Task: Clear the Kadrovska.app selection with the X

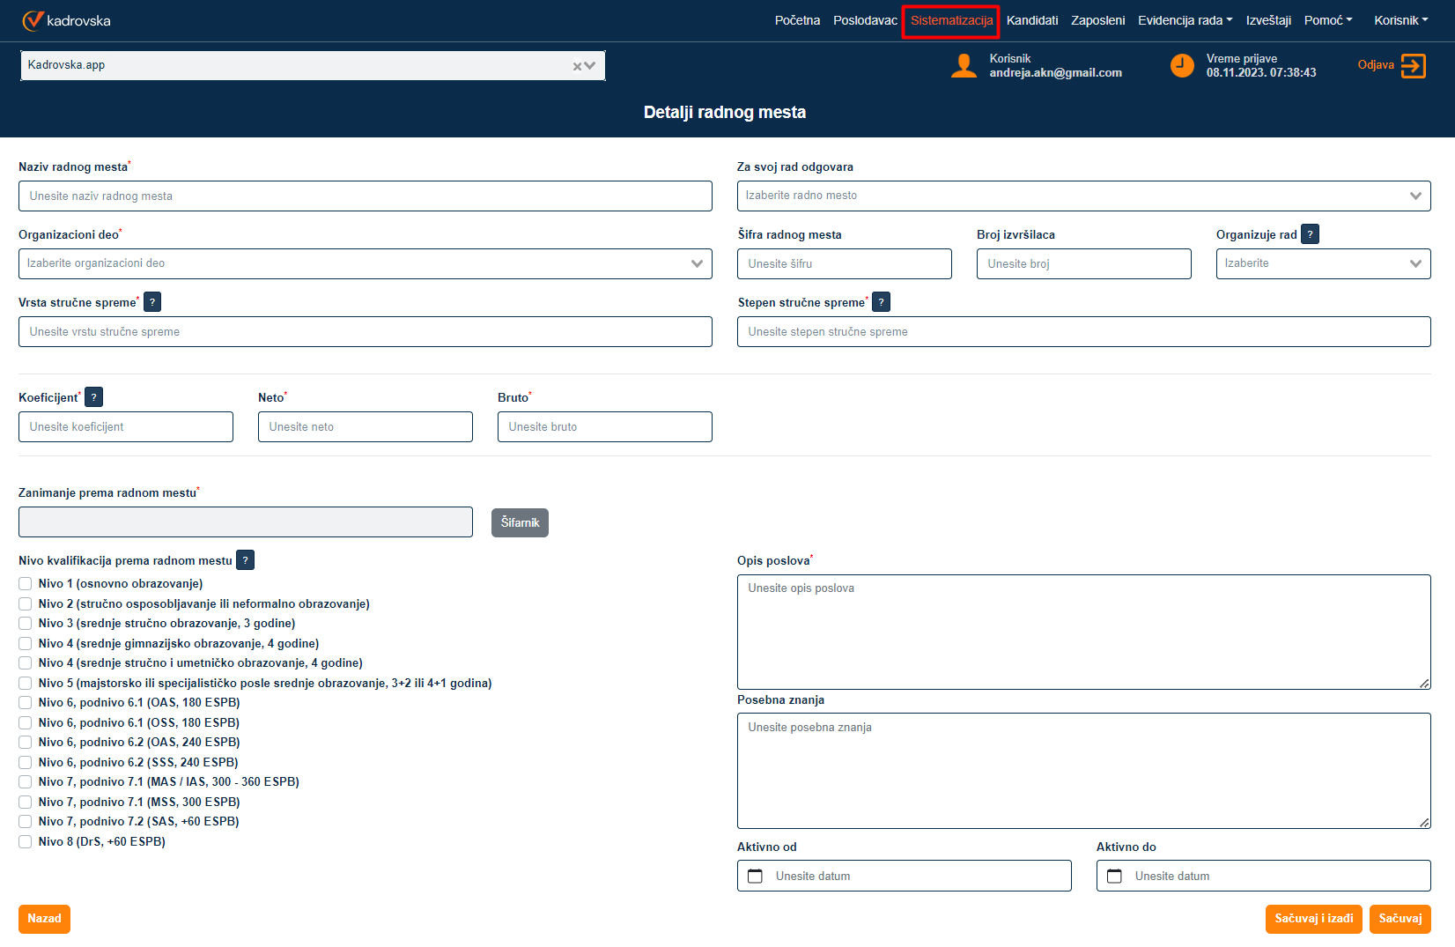Action: point(578,66)
